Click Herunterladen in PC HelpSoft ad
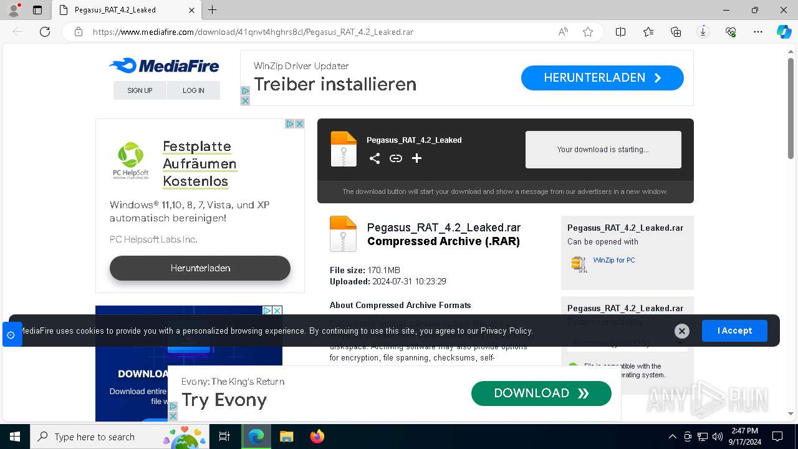The height and width of the screenshot is (449, 798). tap(200, 268)
